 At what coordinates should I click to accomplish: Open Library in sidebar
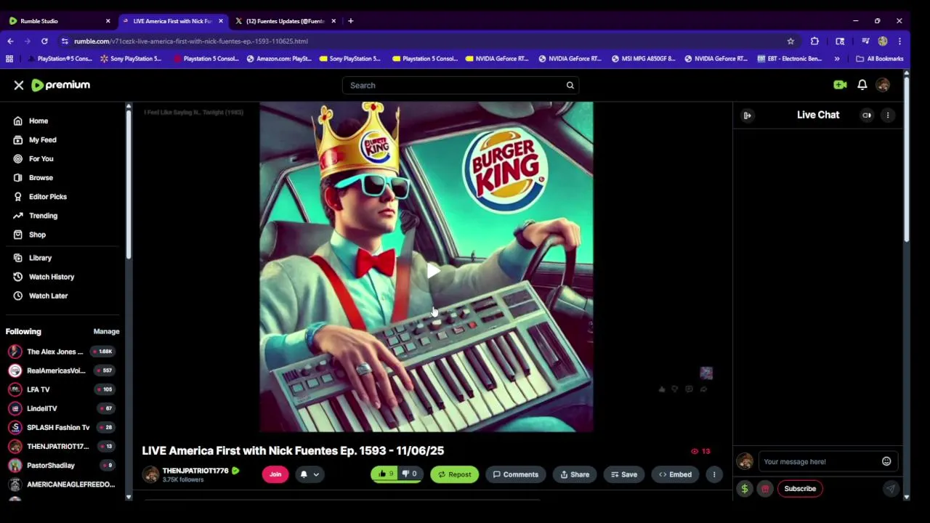click(40, 257)
